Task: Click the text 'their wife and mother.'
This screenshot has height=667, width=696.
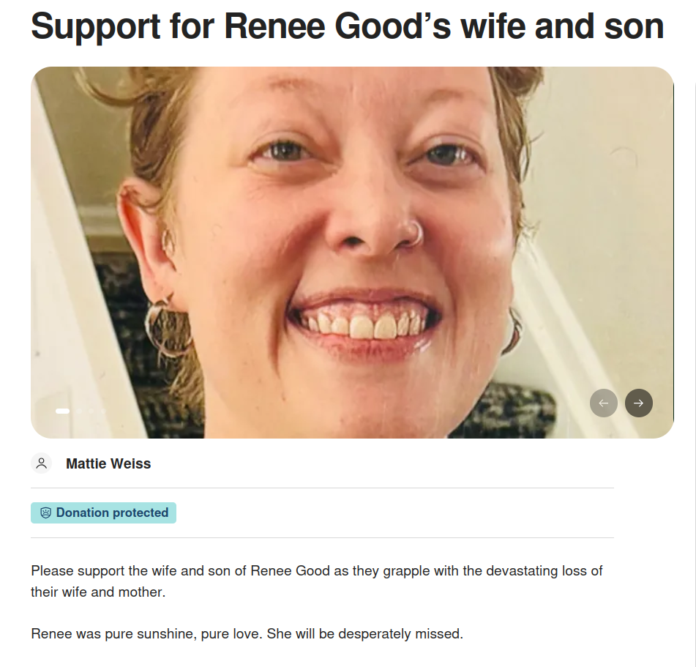Action: (98, 592)
